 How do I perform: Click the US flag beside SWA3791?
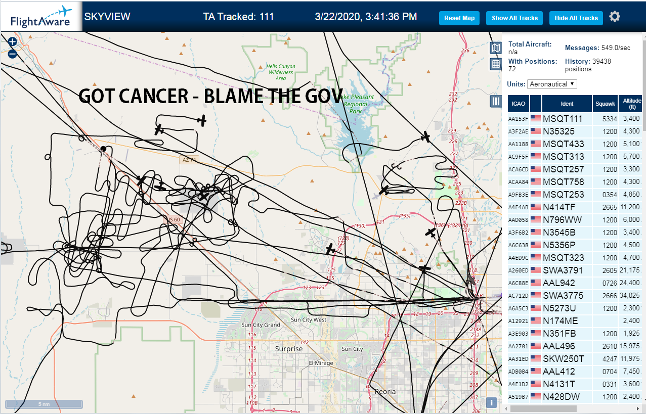click(536, 270)
